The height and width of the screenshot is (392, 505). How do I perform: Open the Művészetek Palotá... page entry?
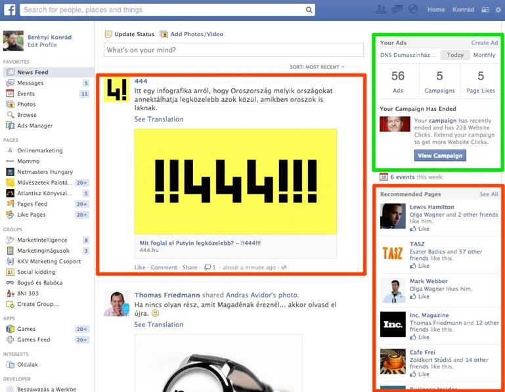coord(49,183)
